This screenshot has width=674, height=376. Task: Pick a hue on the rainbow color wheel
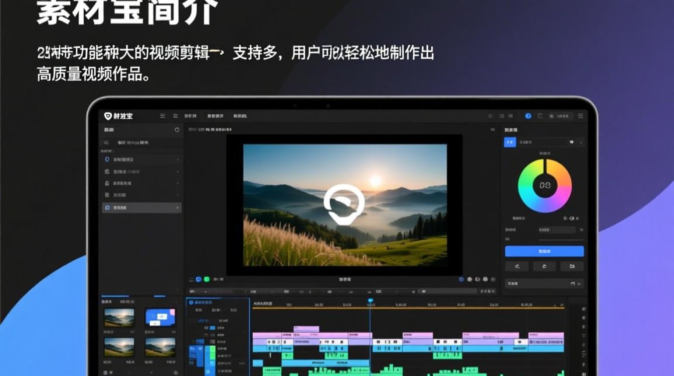pos(545,186)
